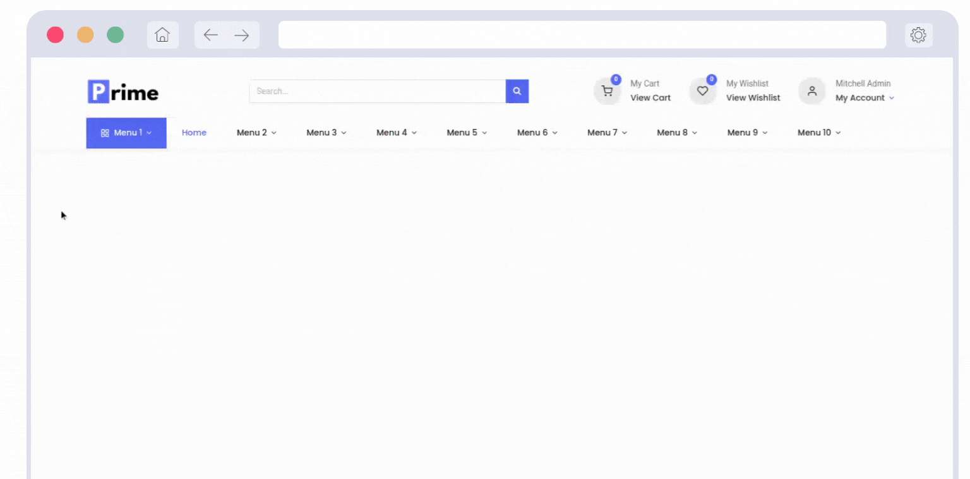Open Menu 10 dropdown

818,133
